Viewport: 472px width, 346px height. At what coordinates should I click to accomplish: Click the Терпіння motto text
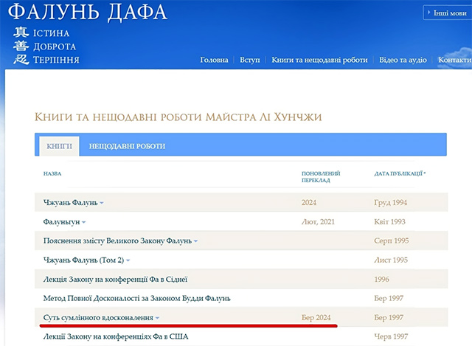point(56,60)
